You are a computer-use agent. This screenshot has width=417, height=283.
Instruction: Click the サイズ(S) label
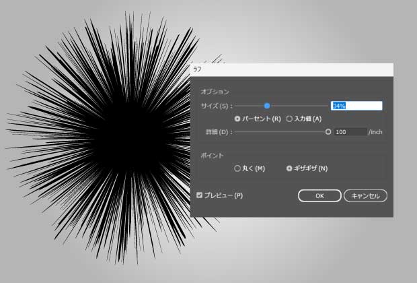coord(216,106)
